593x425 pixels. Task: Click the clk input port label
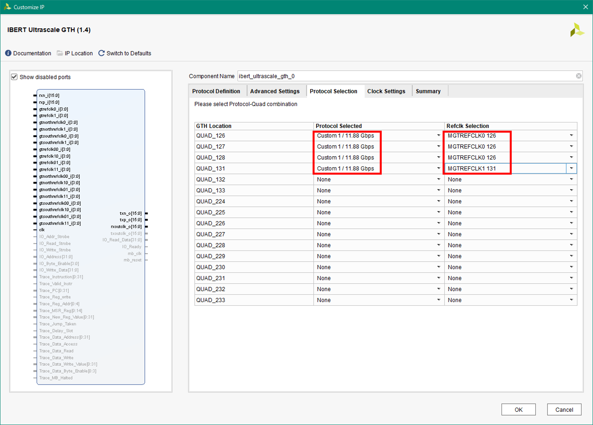pos(42,230)
